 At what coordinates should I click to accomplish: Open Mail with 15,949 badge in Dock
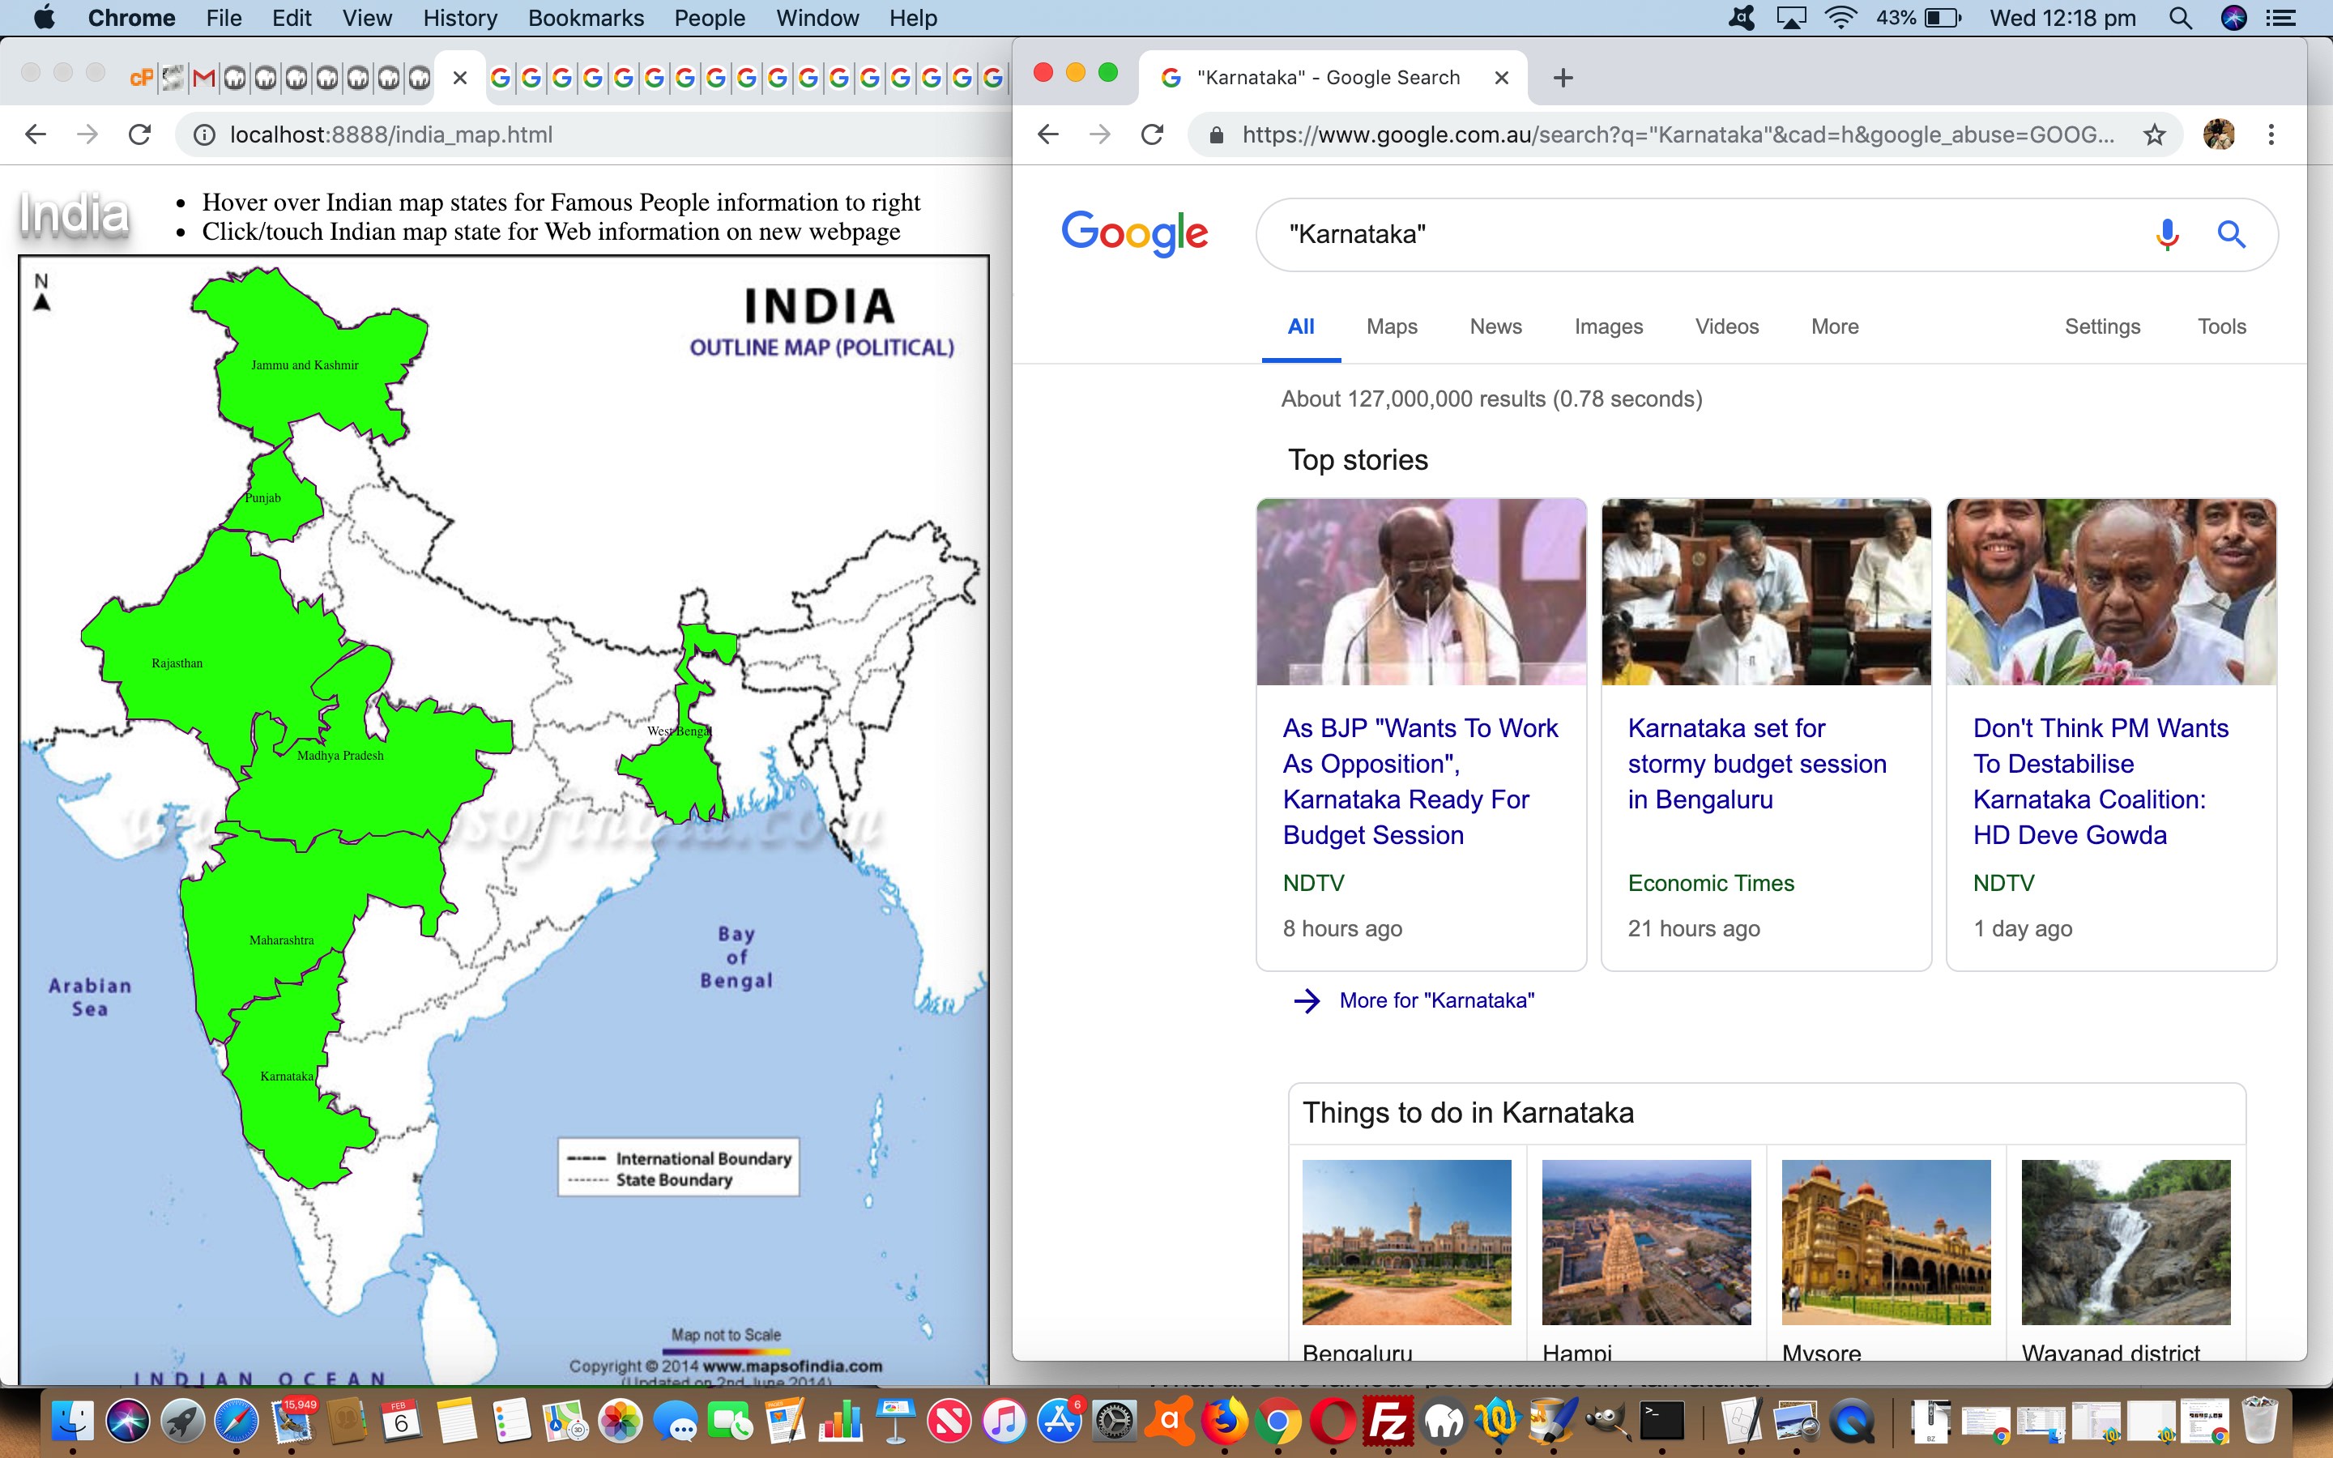coord(292,1422)
